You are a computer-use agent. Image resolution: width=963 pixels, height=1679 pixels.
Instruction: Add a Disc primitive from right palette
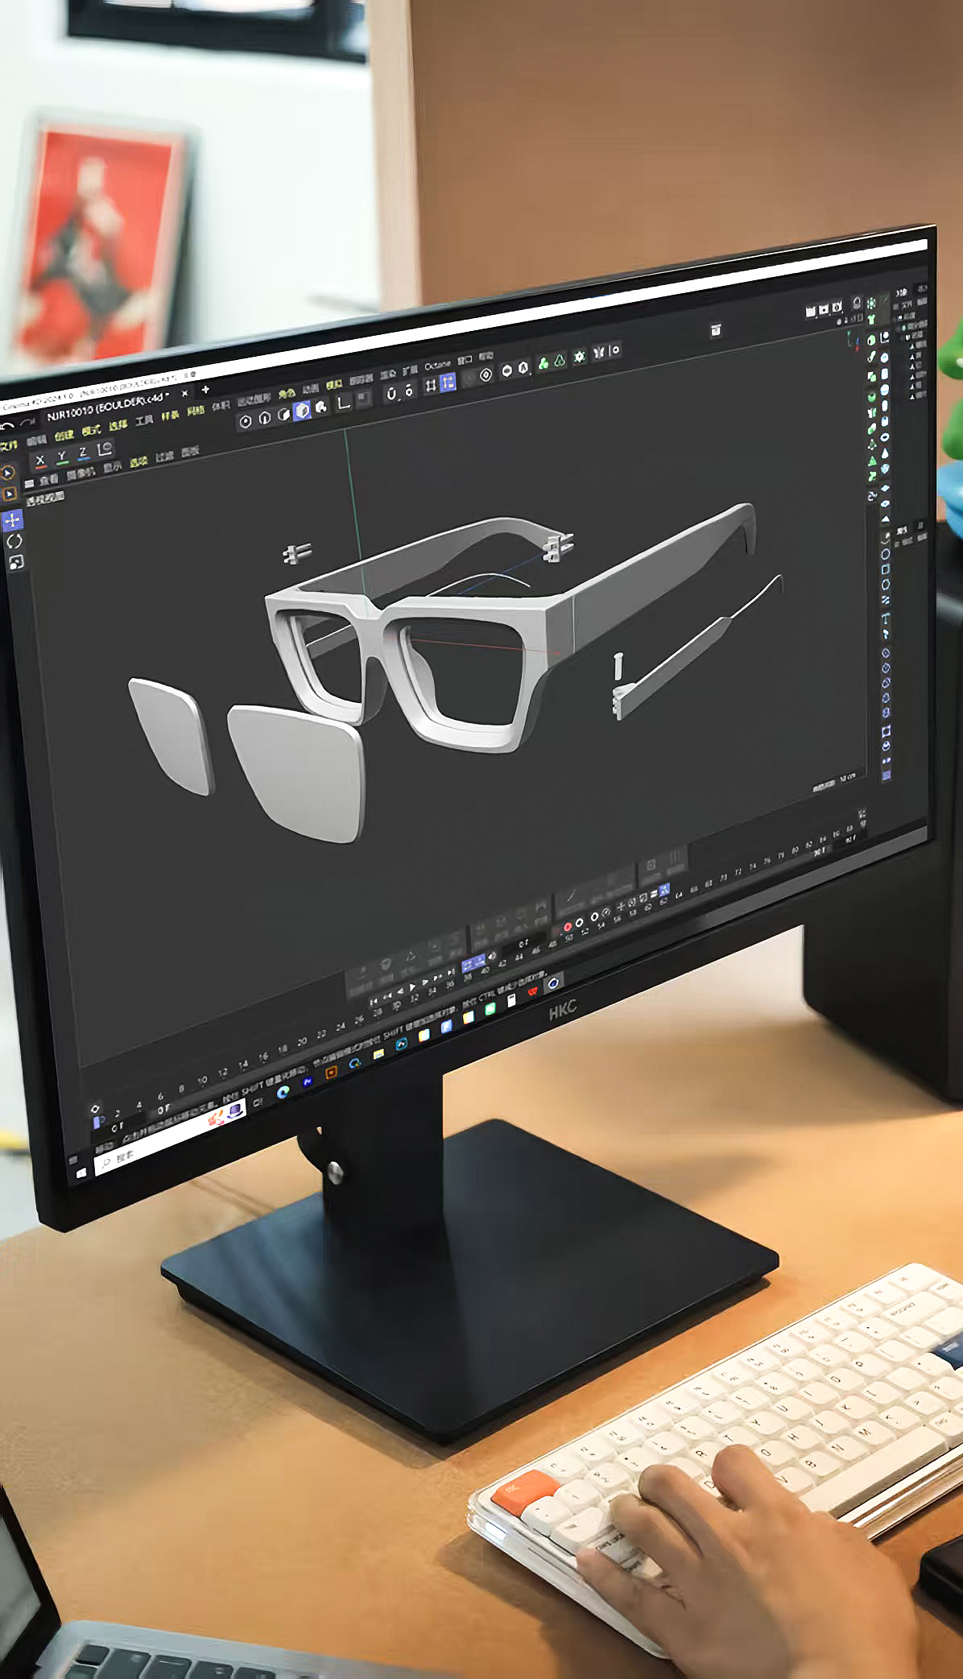coord(885,503)
